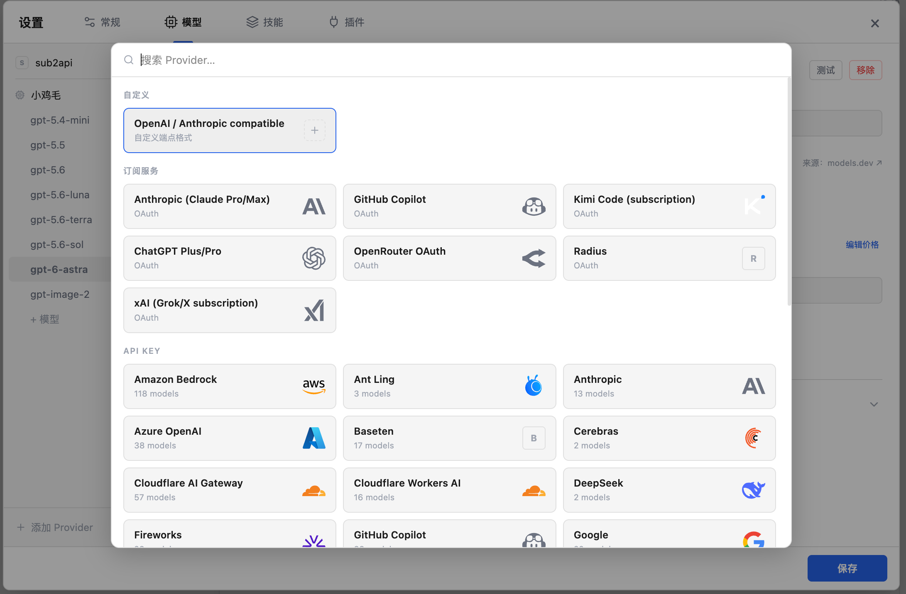Select gpt-5.6-terra in the model list
Image resolution: width=906 pixels, height=594 pixels.
coord(61,220)
